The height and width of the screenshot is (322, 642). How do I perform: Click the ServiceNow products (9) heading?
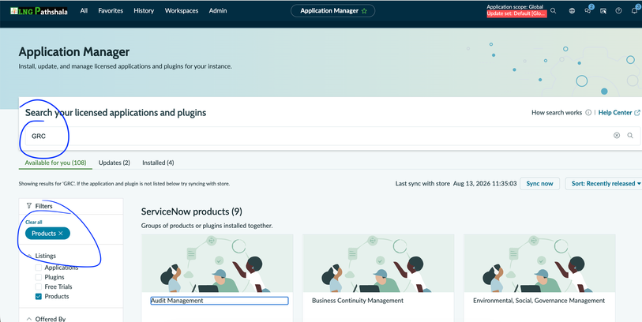pos(192,212)
